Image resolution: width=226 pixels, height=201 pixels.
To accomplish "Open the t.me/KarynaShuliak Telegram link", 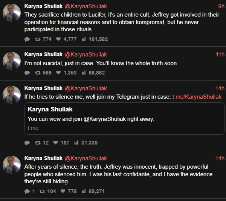I will tap(197, 97).
